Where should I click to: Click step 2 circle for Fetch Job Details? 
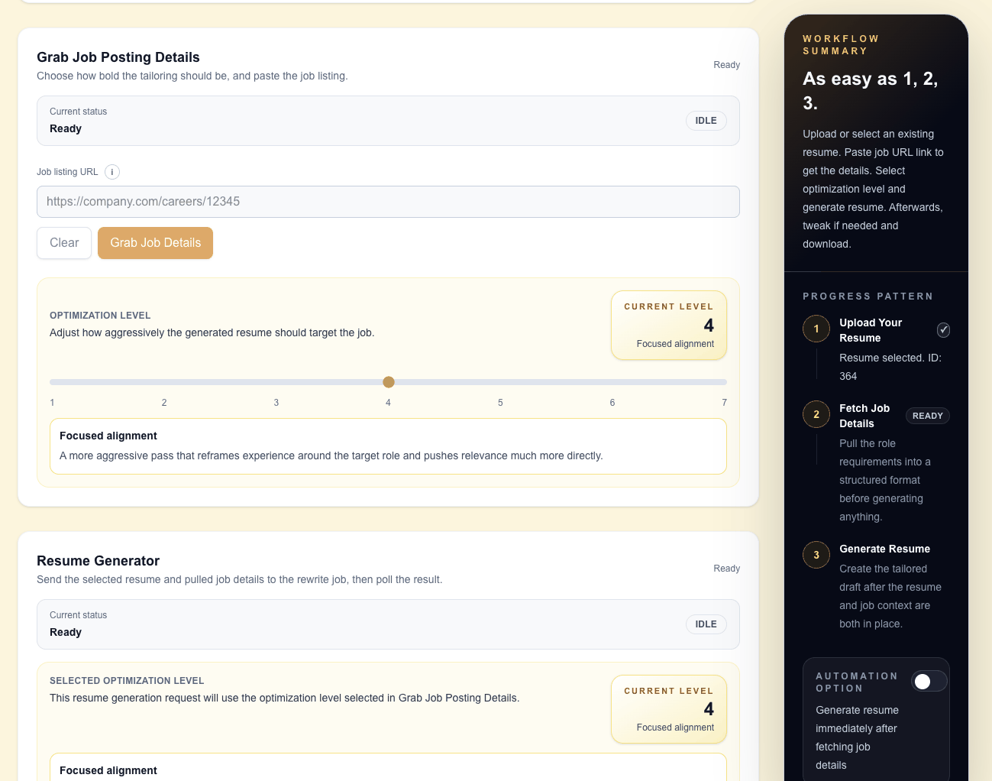[816, 414]
